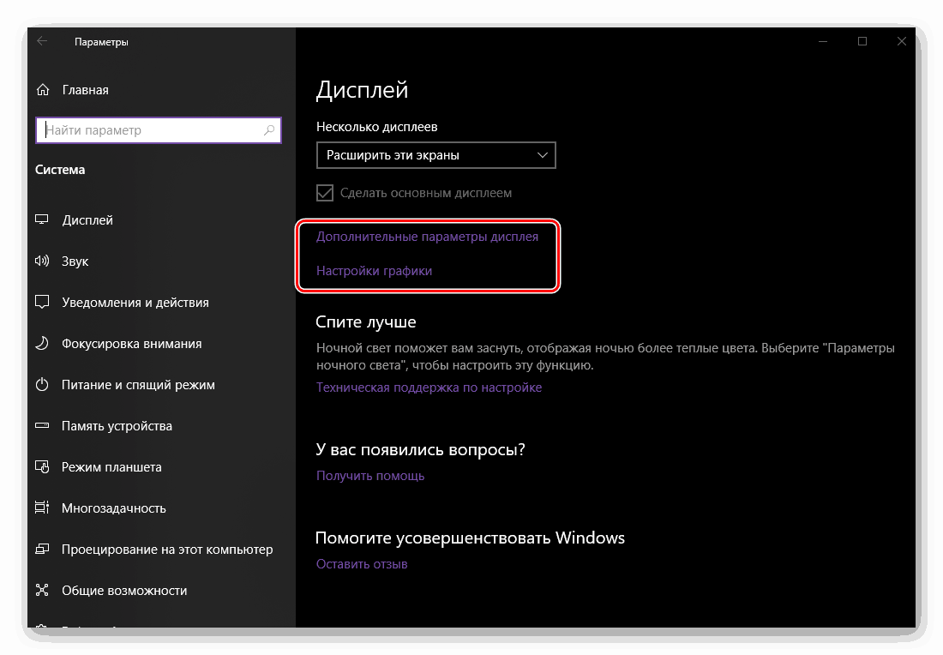
Task: Click the Звук speaker icon
Action: pyautogui.click(x=42, y=261)
